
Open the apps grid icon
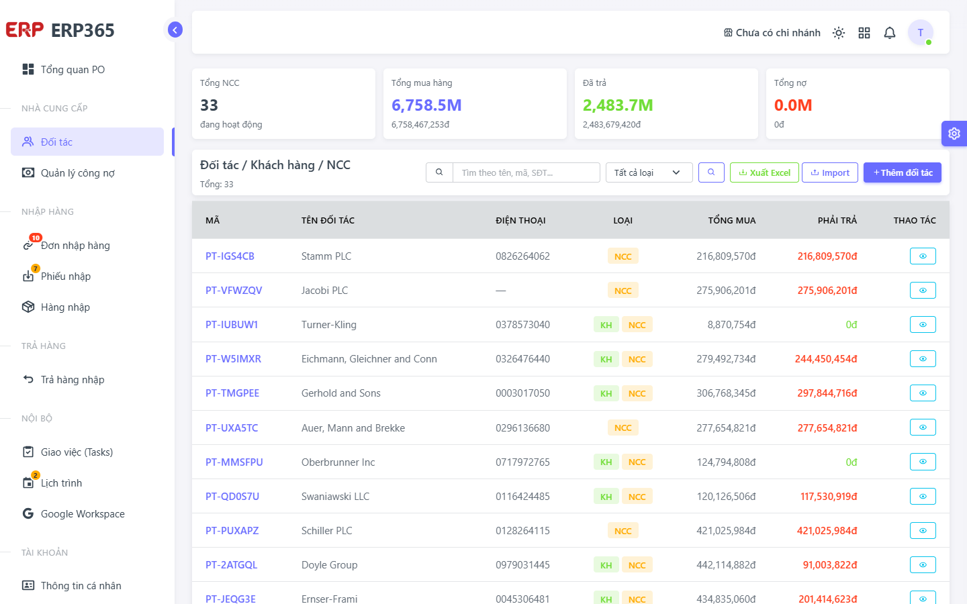864,33
